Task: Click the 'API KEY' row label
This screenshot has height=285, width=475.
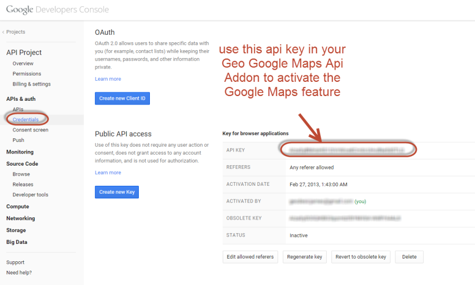Action: [236, 150]
